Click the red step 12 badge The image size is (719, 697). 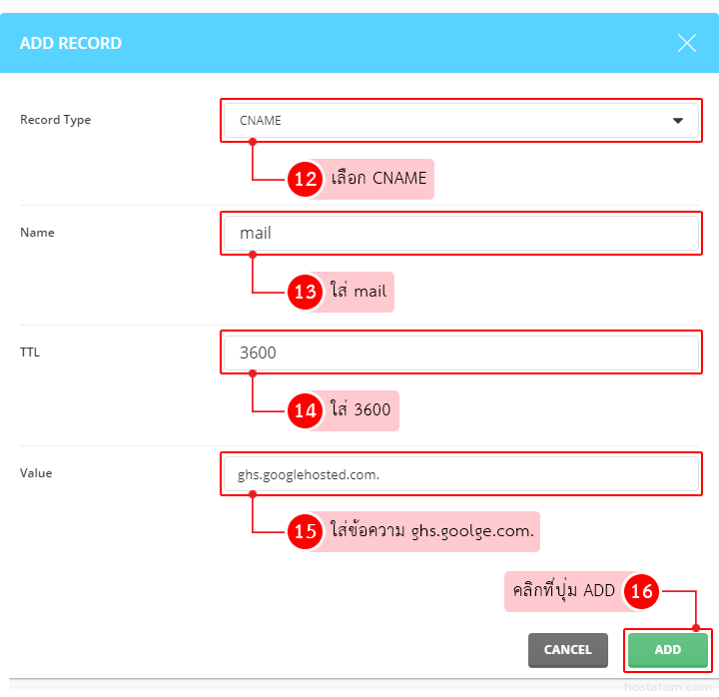[304, 180]
